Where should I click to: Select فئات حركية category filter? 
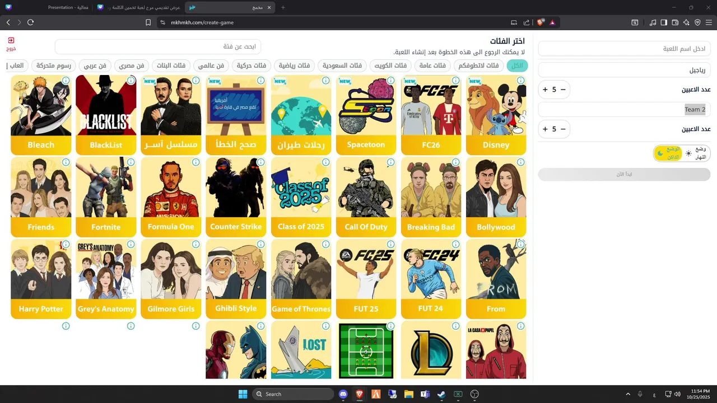coord(252,65)
